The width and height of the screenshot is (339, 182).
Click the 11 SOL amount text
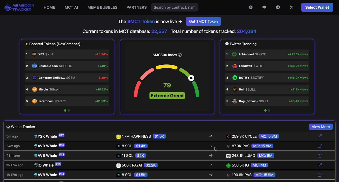pyautogui.click(x=127, y=156)
